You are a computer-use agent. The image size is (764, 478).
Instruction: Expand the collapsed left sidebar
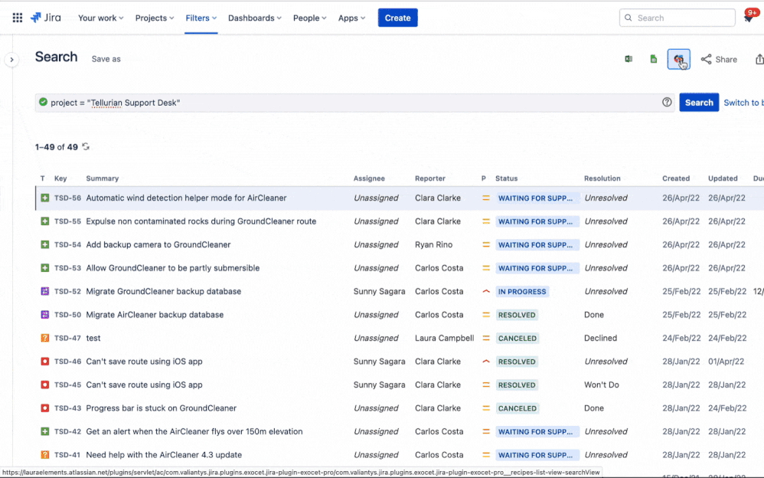pyautogui.click(x=11, y=60)
